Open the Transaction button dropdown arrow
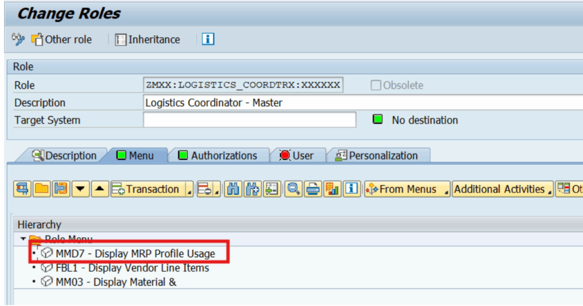Screen dimensions: 583x306 (x=189, y=190)
